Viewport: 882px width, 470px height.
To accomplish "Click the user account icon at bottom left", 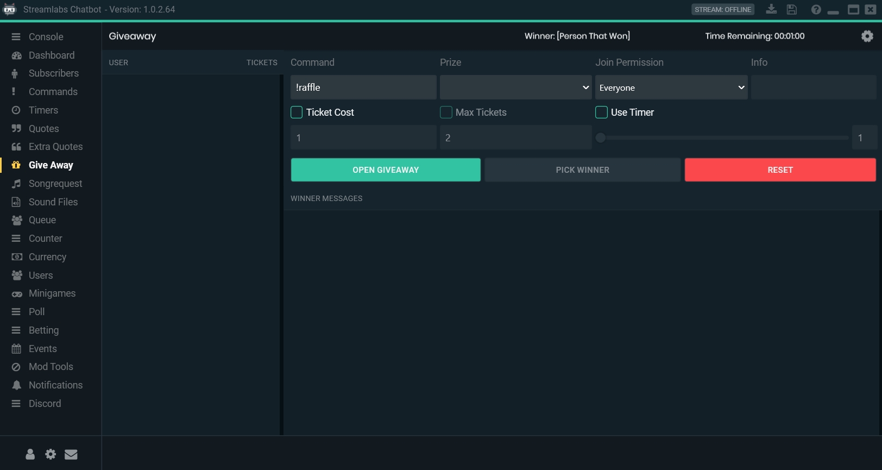I will (30, 454).
